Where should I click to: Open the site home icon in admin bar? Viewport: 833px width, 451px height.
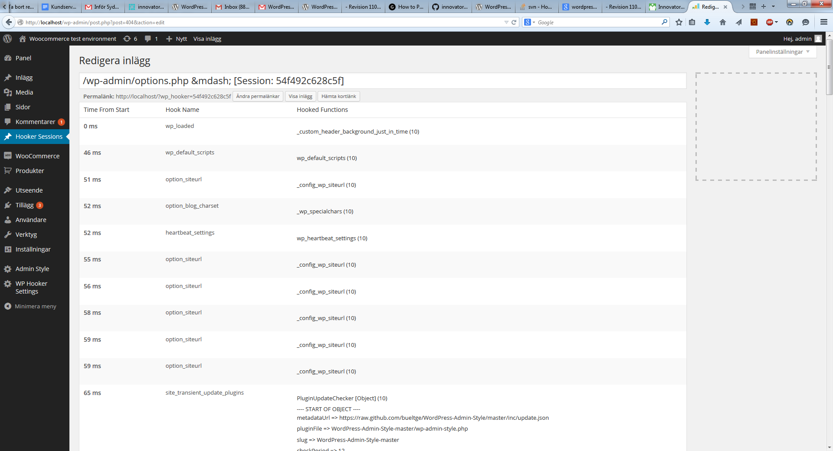[23, 39]
